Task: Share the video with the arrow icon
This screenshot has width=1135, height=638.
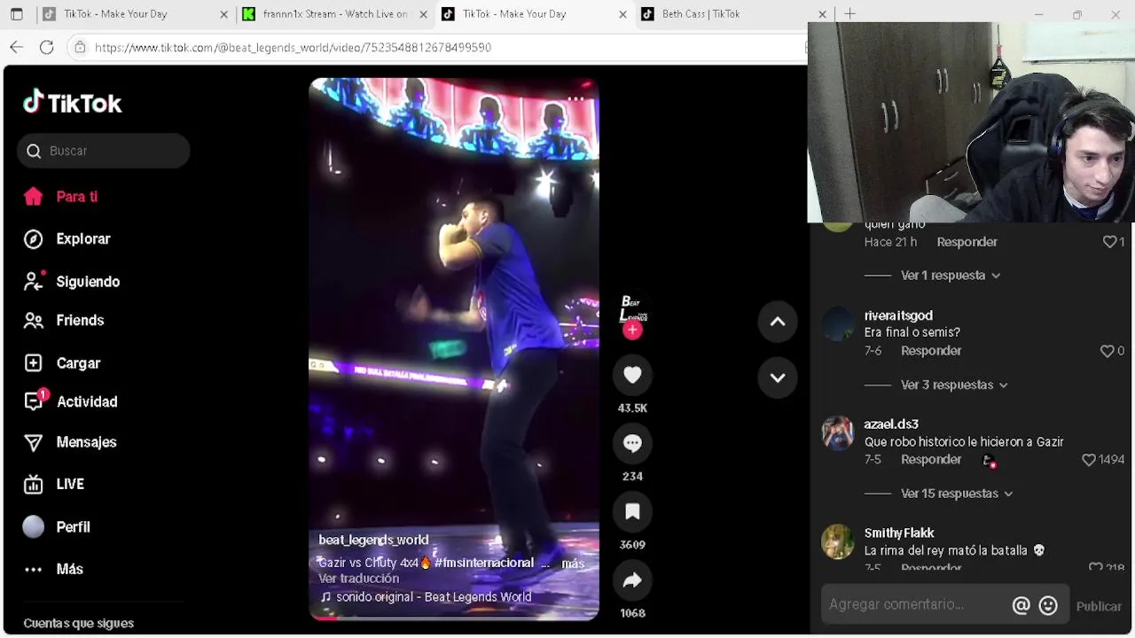Action: coord(632,580)
